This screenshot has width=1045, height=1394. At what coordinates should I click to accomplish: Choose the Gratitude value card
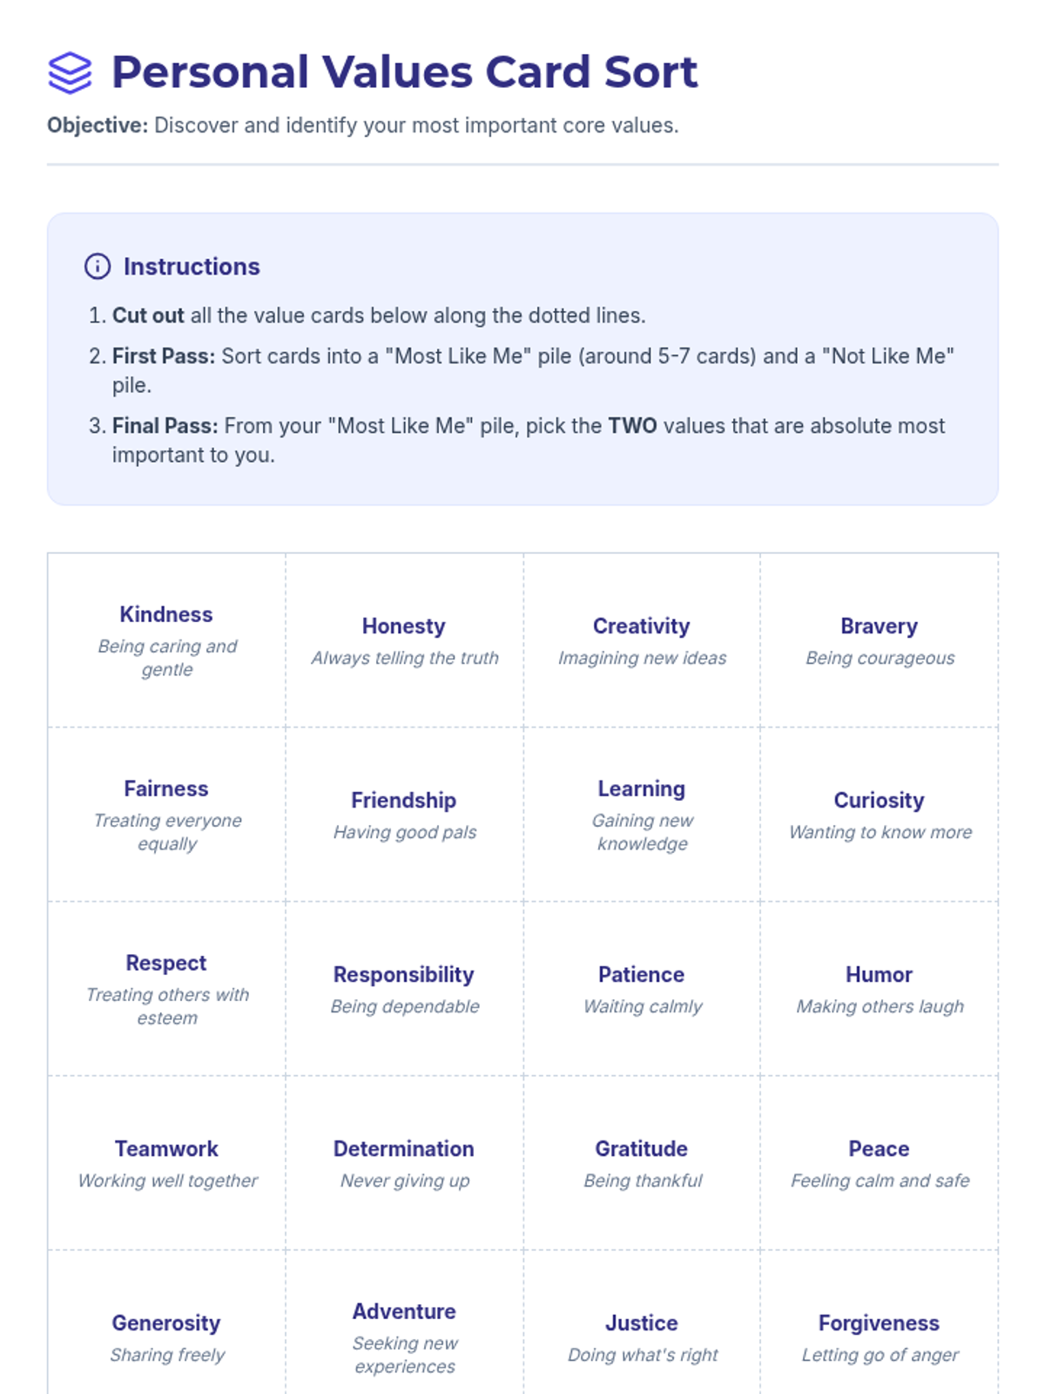coord(642,1163)
